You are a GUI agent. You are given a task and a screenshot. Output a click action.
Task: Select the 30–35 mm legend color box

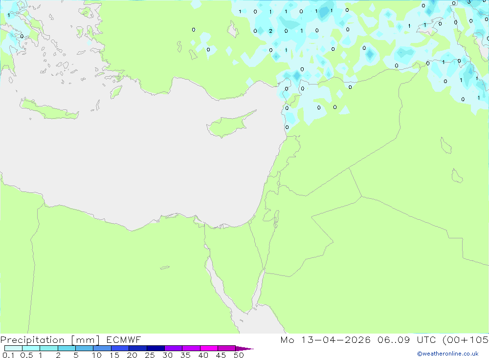point(174,348)
